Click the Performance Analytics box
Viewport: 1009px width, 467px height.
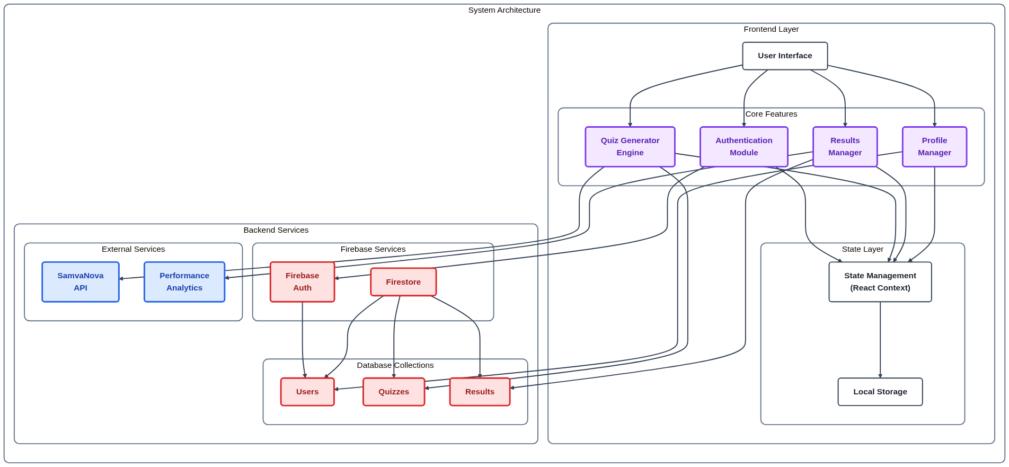click(x=184, y=282)
